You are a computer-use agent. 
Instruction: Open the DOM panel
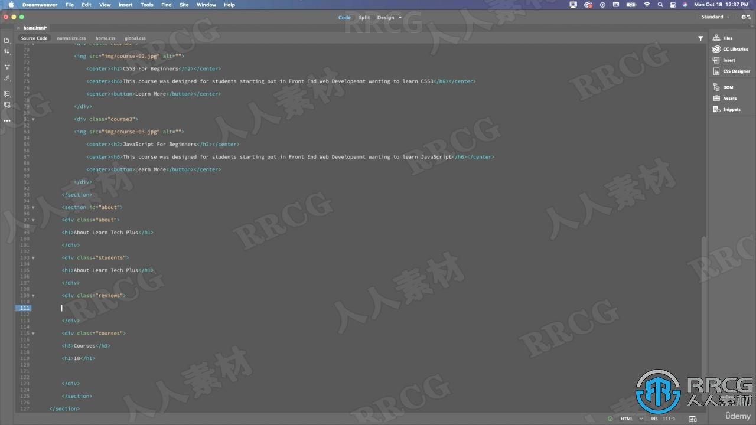[723, 87]
